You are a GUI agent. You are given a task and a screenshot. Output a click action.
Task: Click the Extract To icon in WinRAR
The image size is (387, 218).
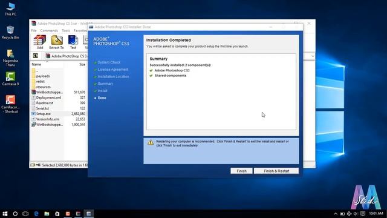pyautogui.click(x=56, y=42)
